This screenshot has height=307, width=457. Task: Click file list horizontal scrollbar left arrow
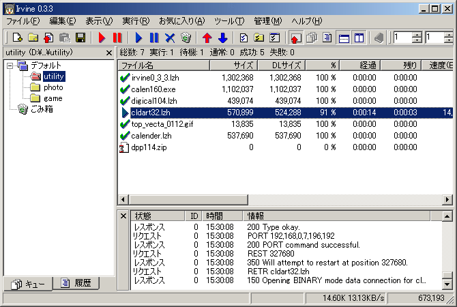click(x=123, y=200)
